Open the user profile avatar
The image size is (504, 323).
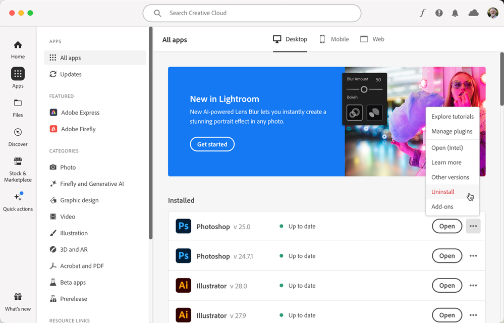point(492,13)
